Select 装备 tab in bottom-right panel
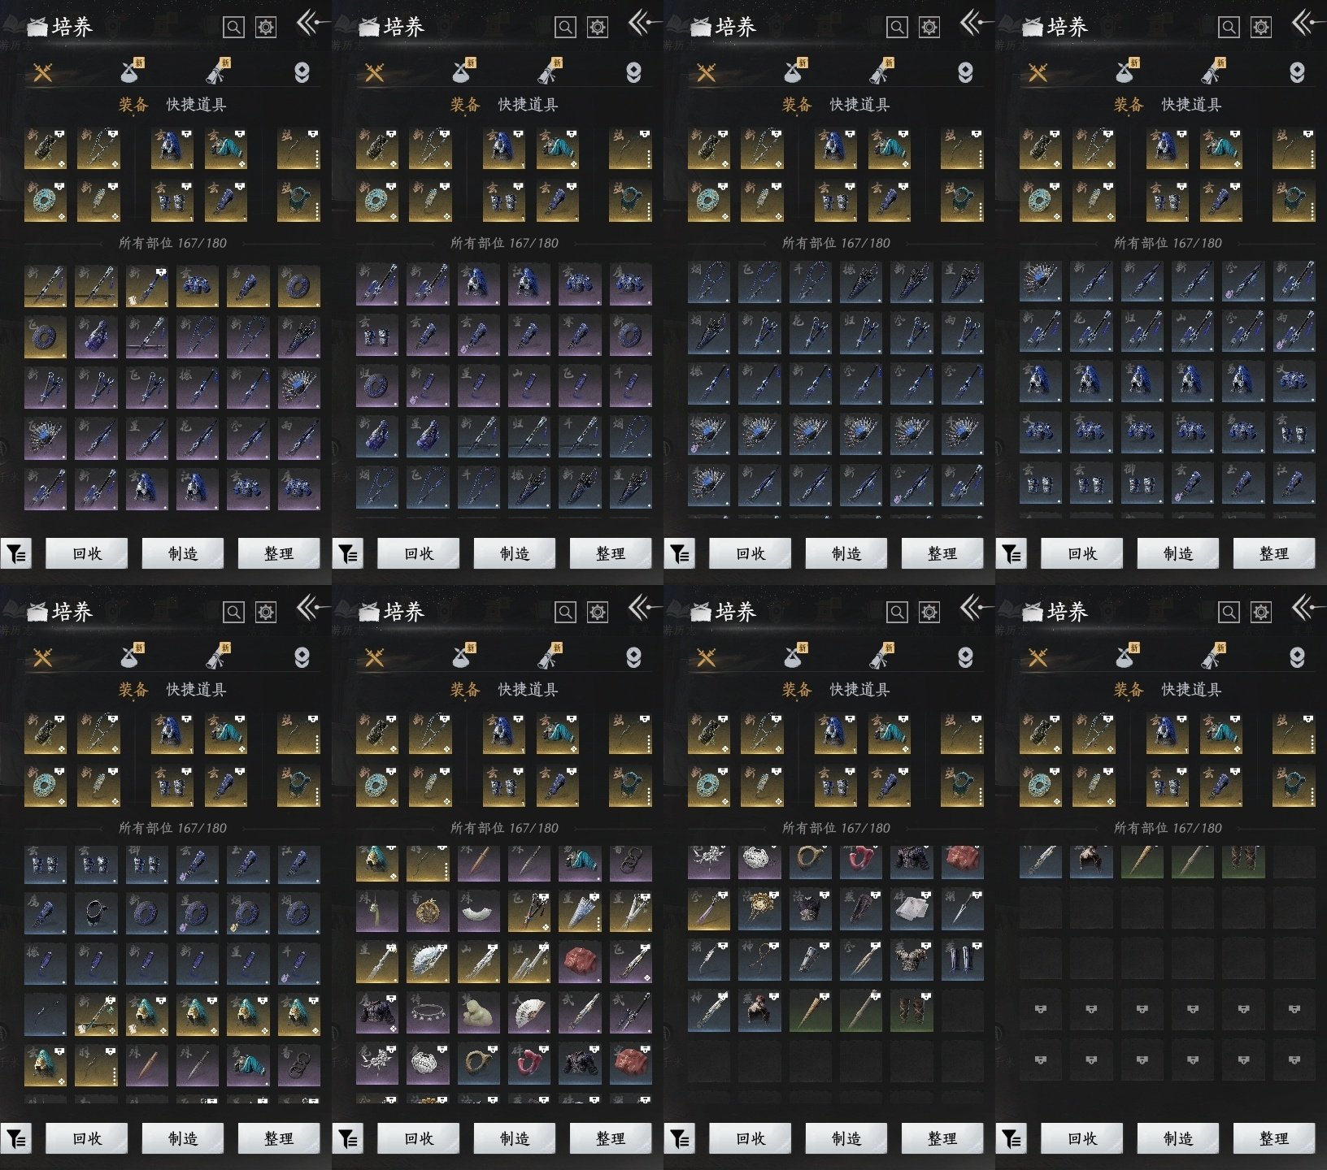 pos(1128,690)
